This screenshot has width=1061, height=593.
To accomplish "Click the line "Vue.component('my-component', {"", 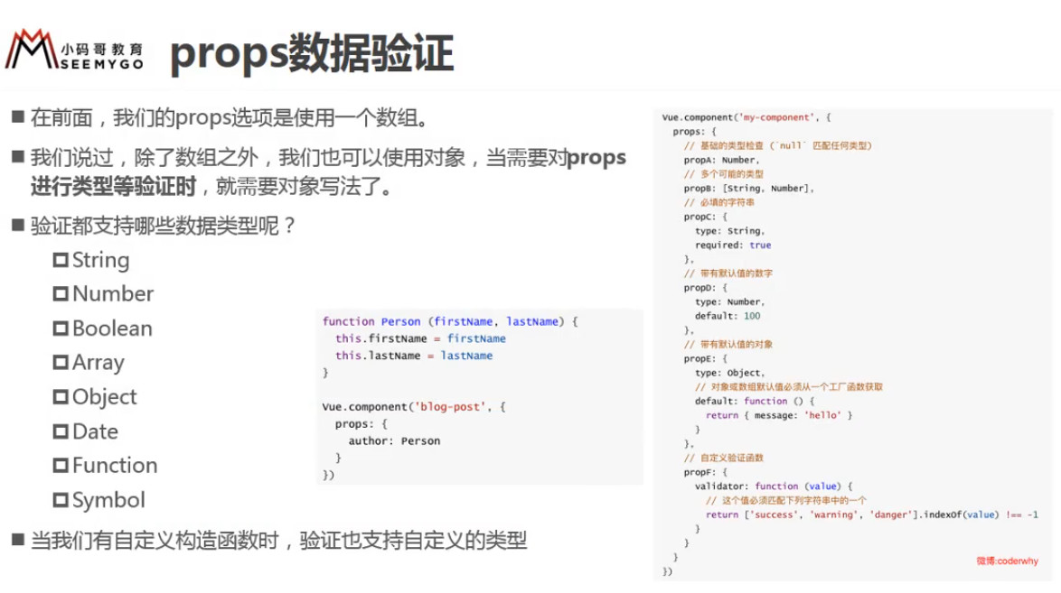I will [x=746, y=117].
